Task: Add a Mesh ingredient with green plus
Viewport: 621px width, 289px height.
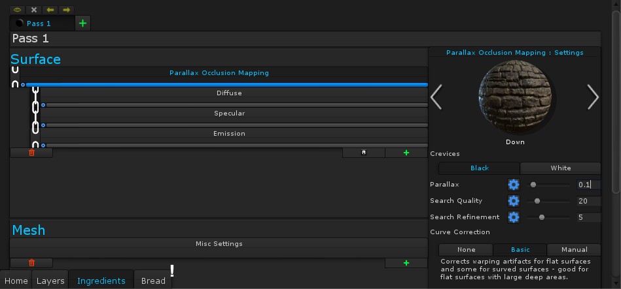Action: tap(406, 263)
